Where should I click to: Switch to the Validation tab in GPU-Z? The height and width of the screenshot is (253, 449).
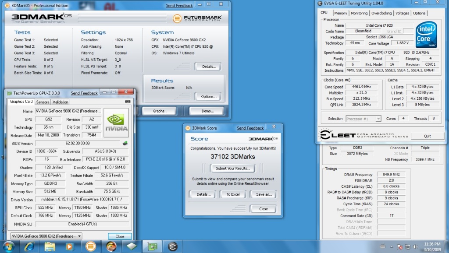[60, 102]
